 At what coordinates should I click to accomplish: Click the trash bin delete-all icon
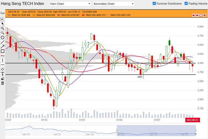pyautogui.click(x=3, y=83)
